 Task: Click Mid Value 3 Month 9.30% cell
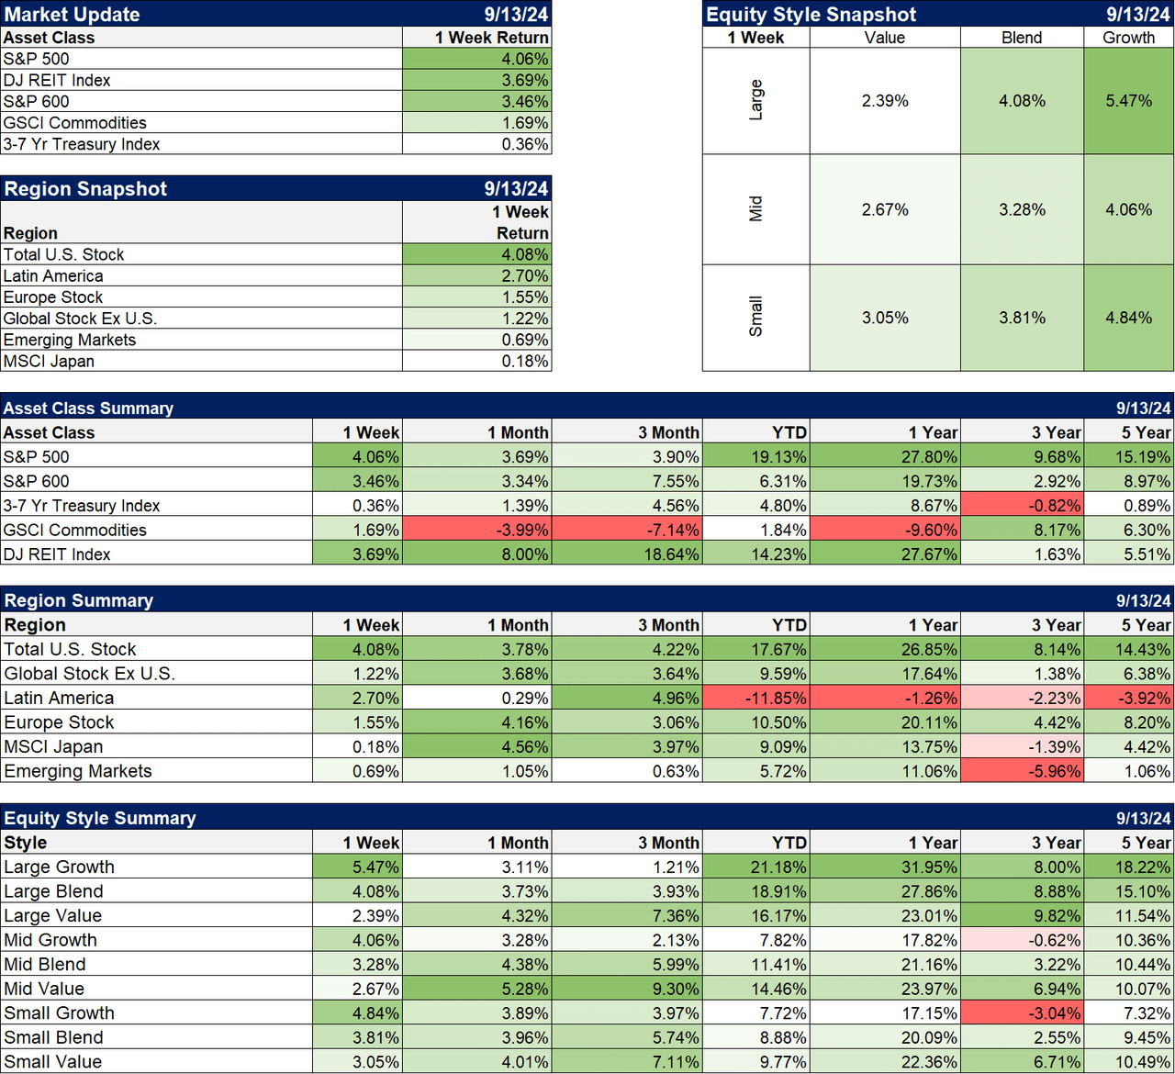point(626,989)
